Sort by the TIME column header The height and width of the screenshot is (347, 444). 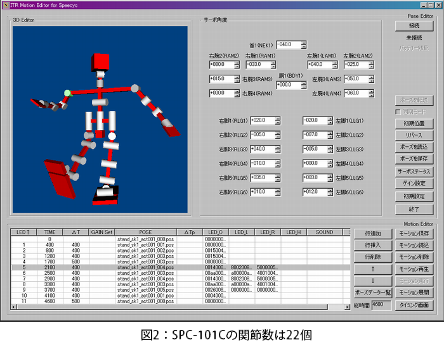[49, 232]
